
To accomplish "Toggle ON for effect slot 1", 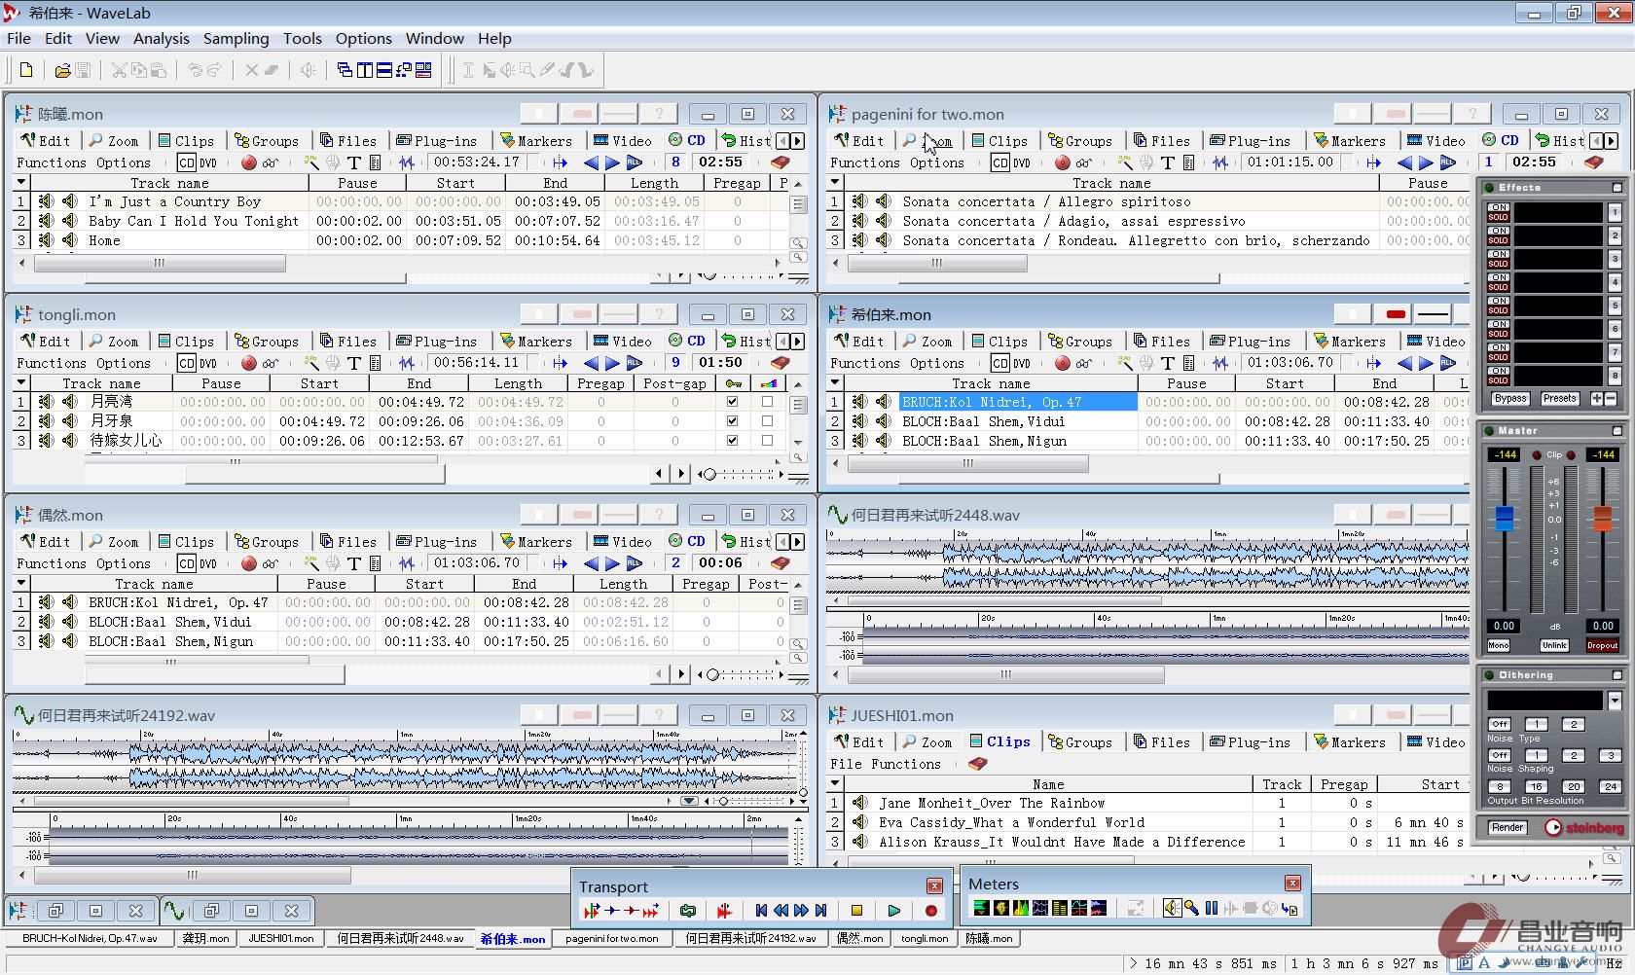I will [1498, 207].
